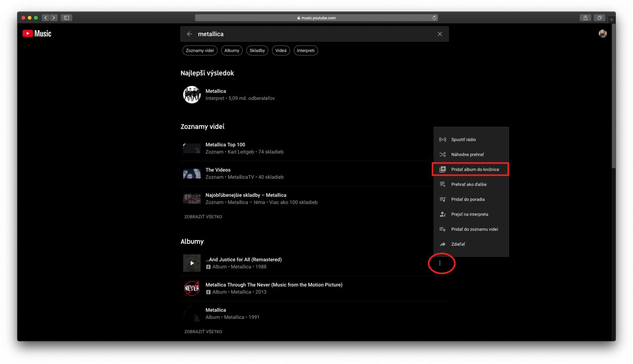Filter results by Albumy chip

[232, 50]
